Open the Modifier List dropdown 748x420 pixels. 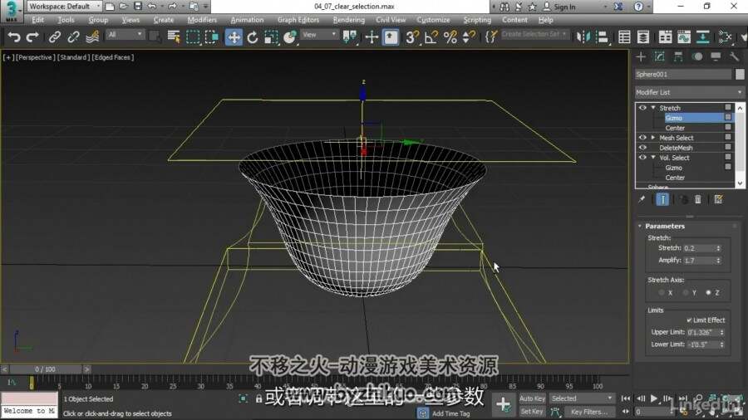click(689, 92)
